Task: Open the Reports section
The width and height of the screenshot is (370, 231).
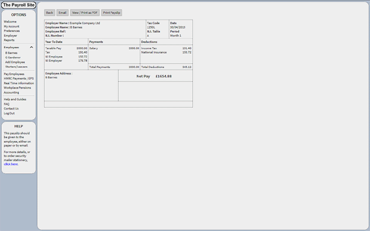Action: 9,40
